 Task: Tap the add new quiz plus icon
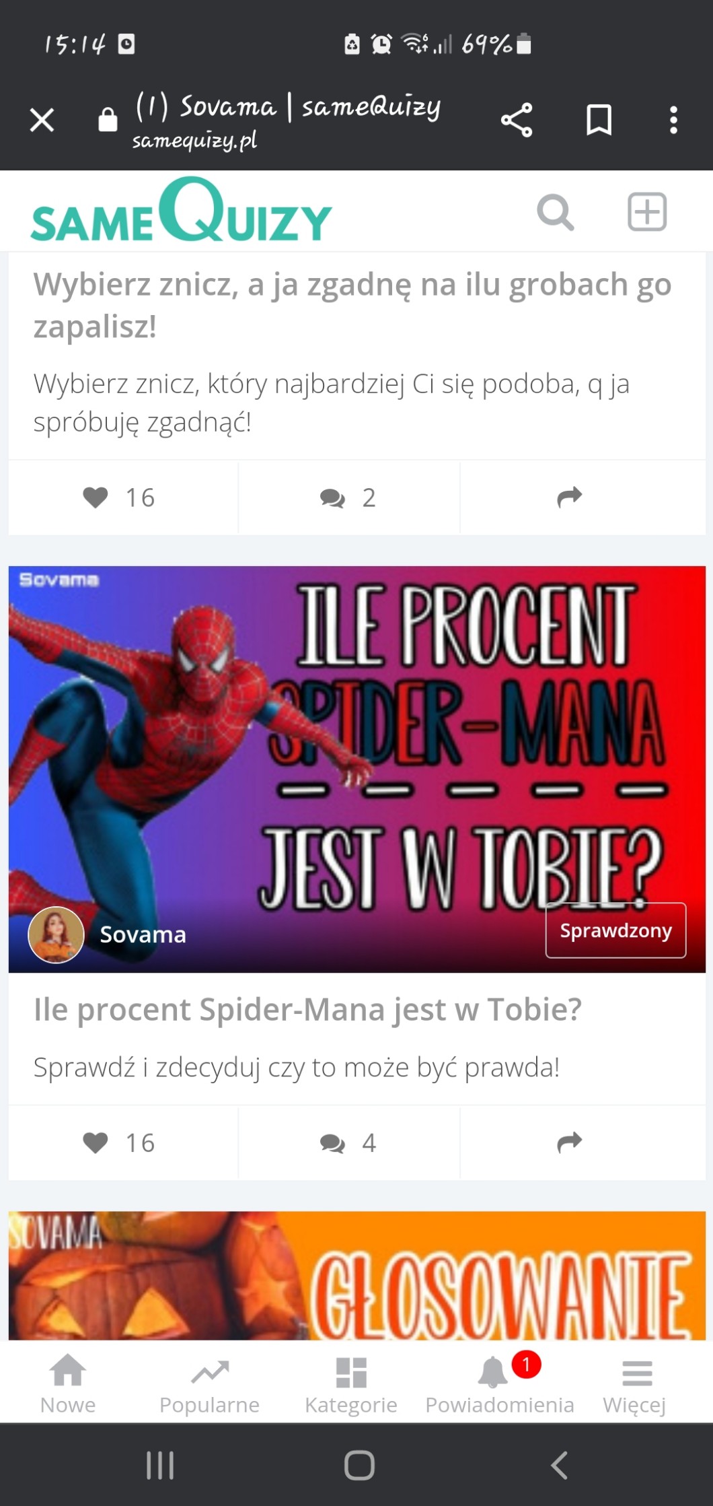(x=647, y=211)
